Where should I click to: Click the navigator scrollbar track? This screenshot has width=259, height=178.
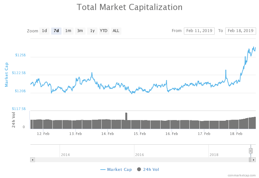(139, 160)
